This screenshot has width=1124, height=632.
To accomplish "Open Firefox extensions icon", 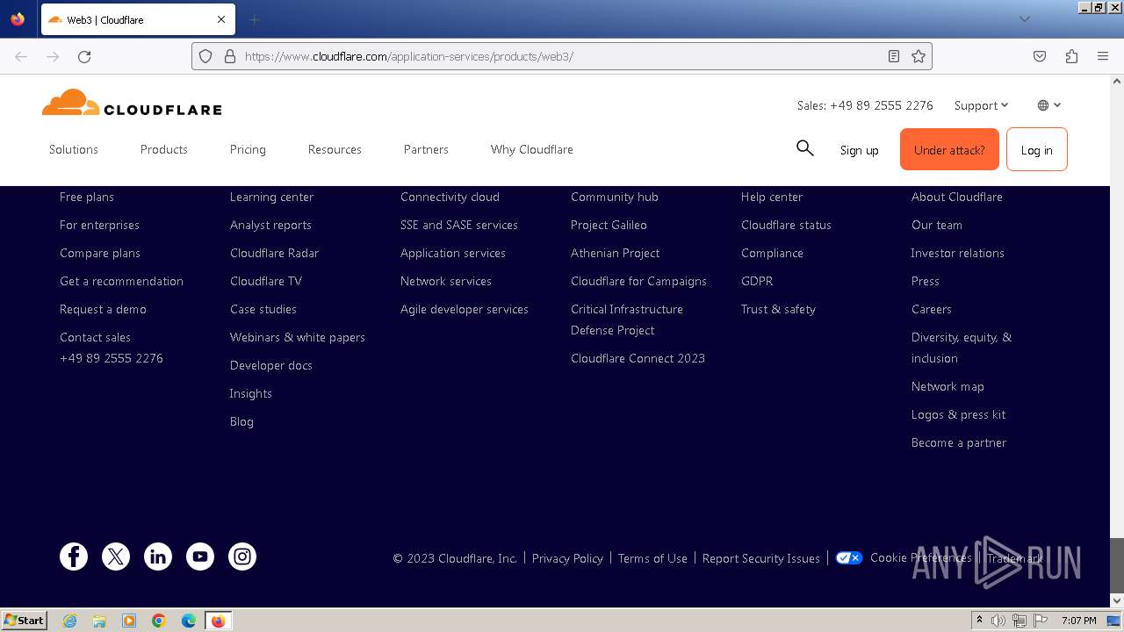I will (1071, 56).
